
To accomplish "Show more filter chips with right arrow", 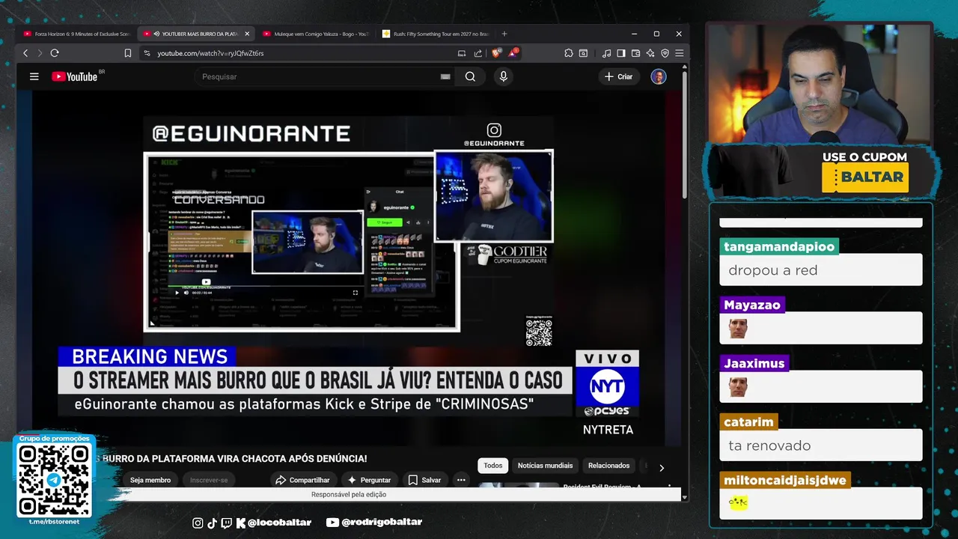I will (662, 468).
